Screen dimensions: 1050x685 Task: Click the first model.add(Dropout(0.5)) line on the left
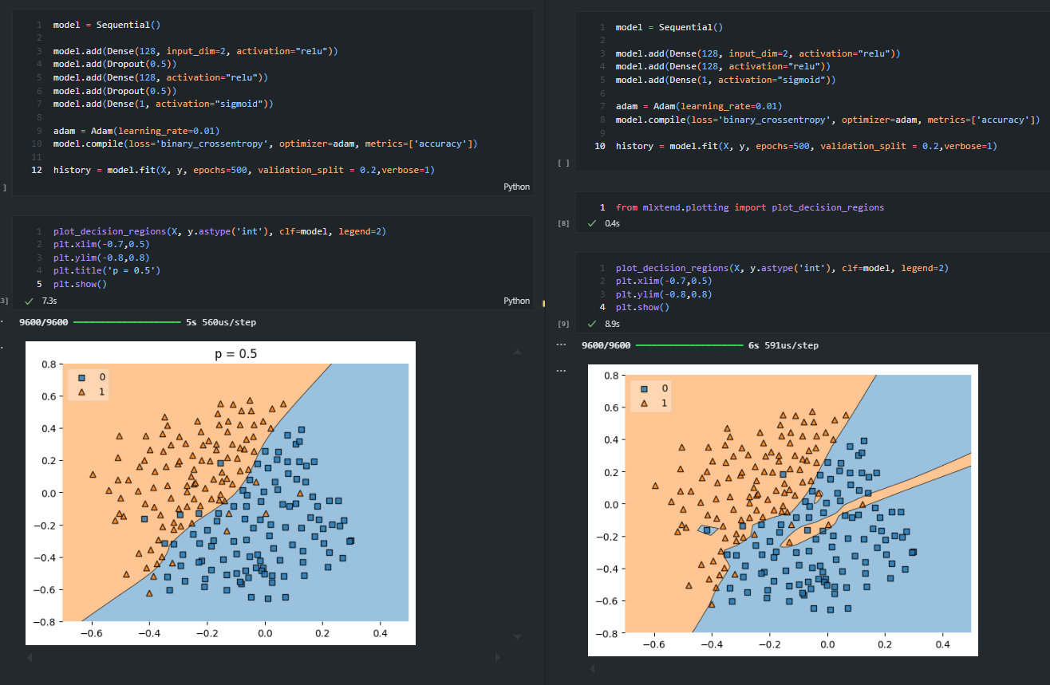click(x=115, y=64)
